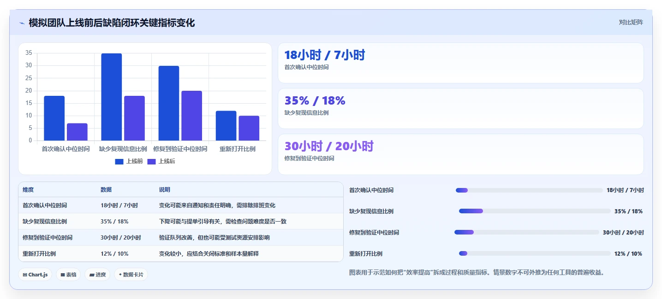Click the table cell 12% / 10%

114,254
